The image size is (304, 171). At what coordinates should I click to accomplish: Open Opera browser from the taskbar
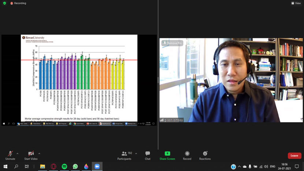coord(53,167)
